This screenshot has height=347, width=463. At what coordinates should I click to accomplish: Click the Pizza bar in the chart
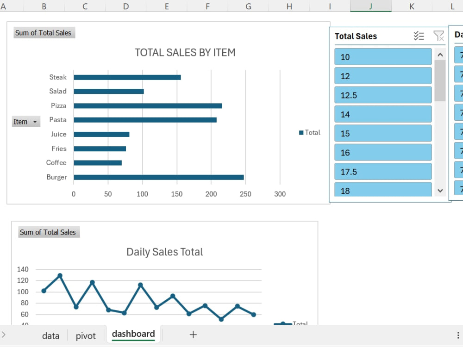(x=148, y=106)
